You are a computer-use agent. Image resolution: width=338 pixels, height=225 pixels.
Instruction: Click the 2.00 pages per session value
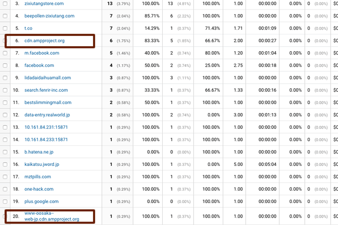tap(238, 40)
